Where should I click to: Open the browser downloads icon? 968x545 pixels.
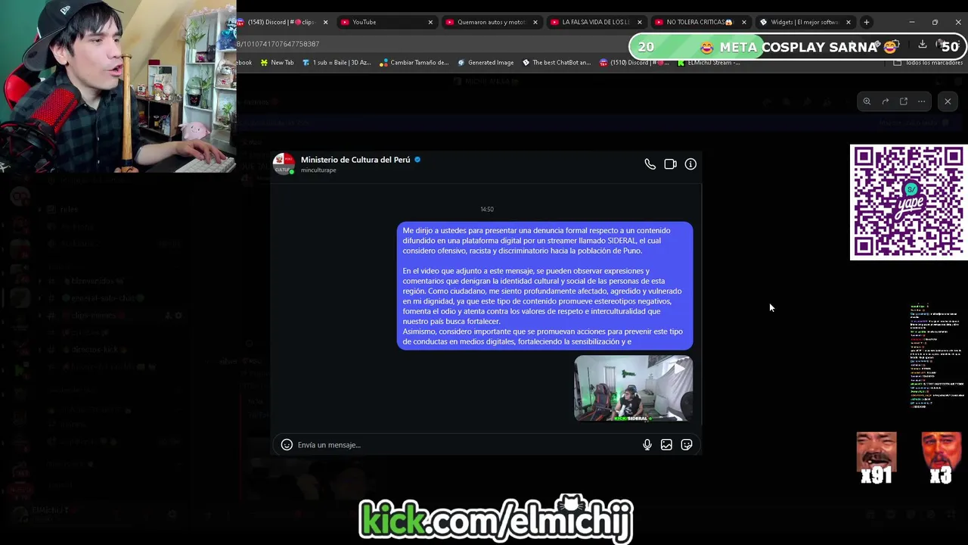pyautogui.click(x=923, y=45)
